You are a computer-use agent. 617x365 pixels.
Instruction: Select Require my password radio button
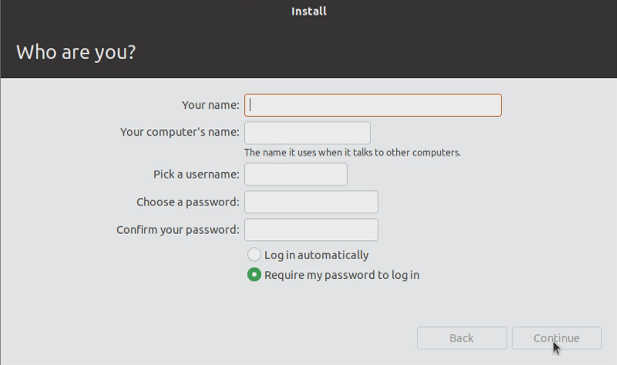tap(254, 275)
